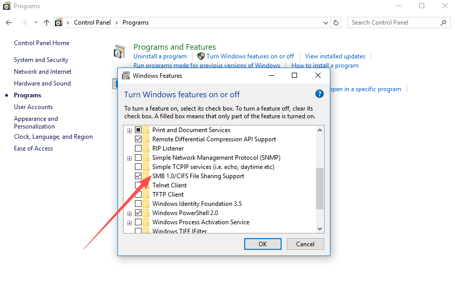
Task: Refresh the Control Panel view
Action: [x=336, y=23]
